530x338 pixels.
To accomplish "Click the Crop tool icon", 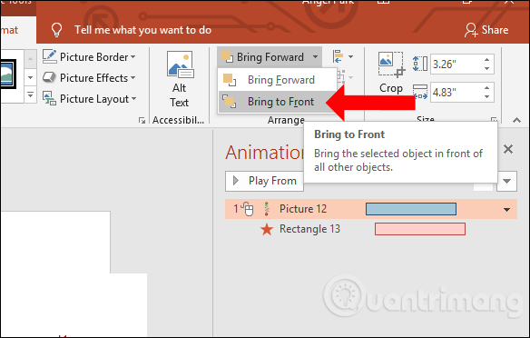I will 391,64.
